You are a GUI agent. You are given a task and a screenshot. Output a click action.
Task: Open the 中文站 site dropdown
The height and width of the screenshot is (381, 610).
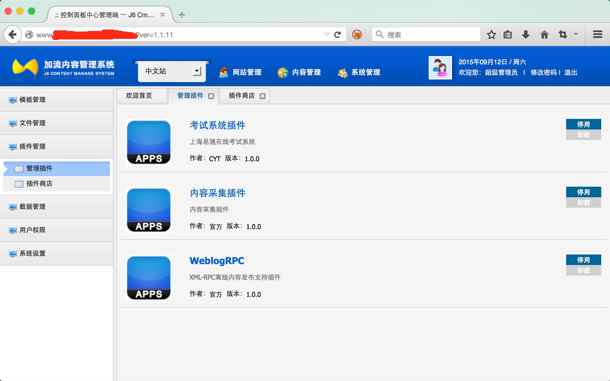[197, 71]
